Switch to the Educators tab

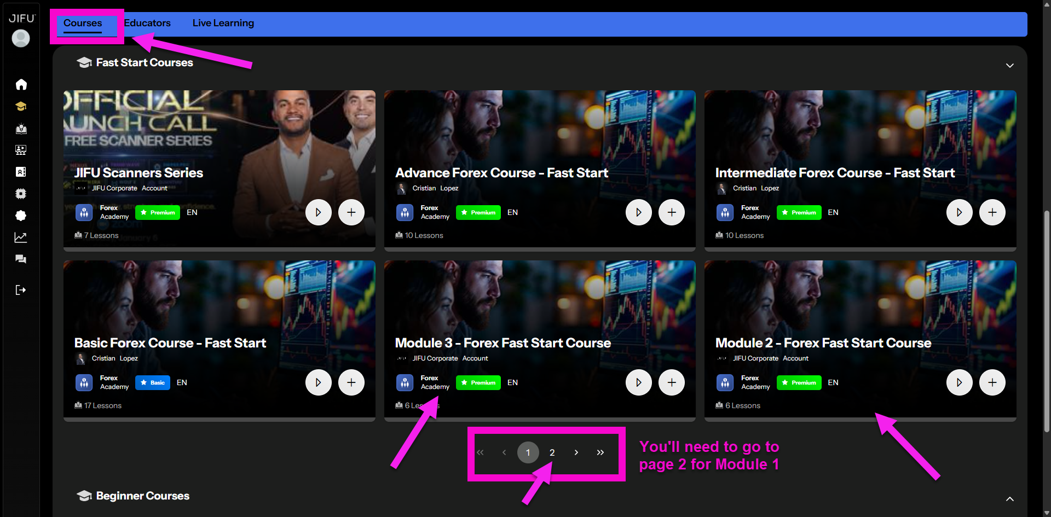coord(147,23)
